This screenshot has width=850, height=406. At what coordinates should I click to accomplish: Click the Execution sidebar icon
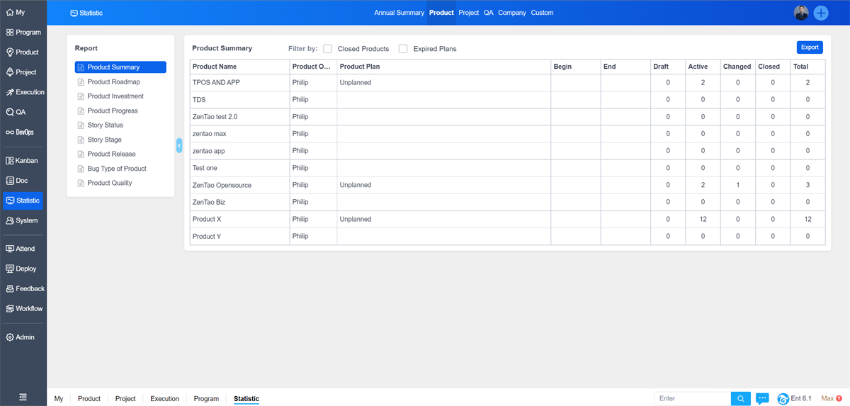[10, 92]
